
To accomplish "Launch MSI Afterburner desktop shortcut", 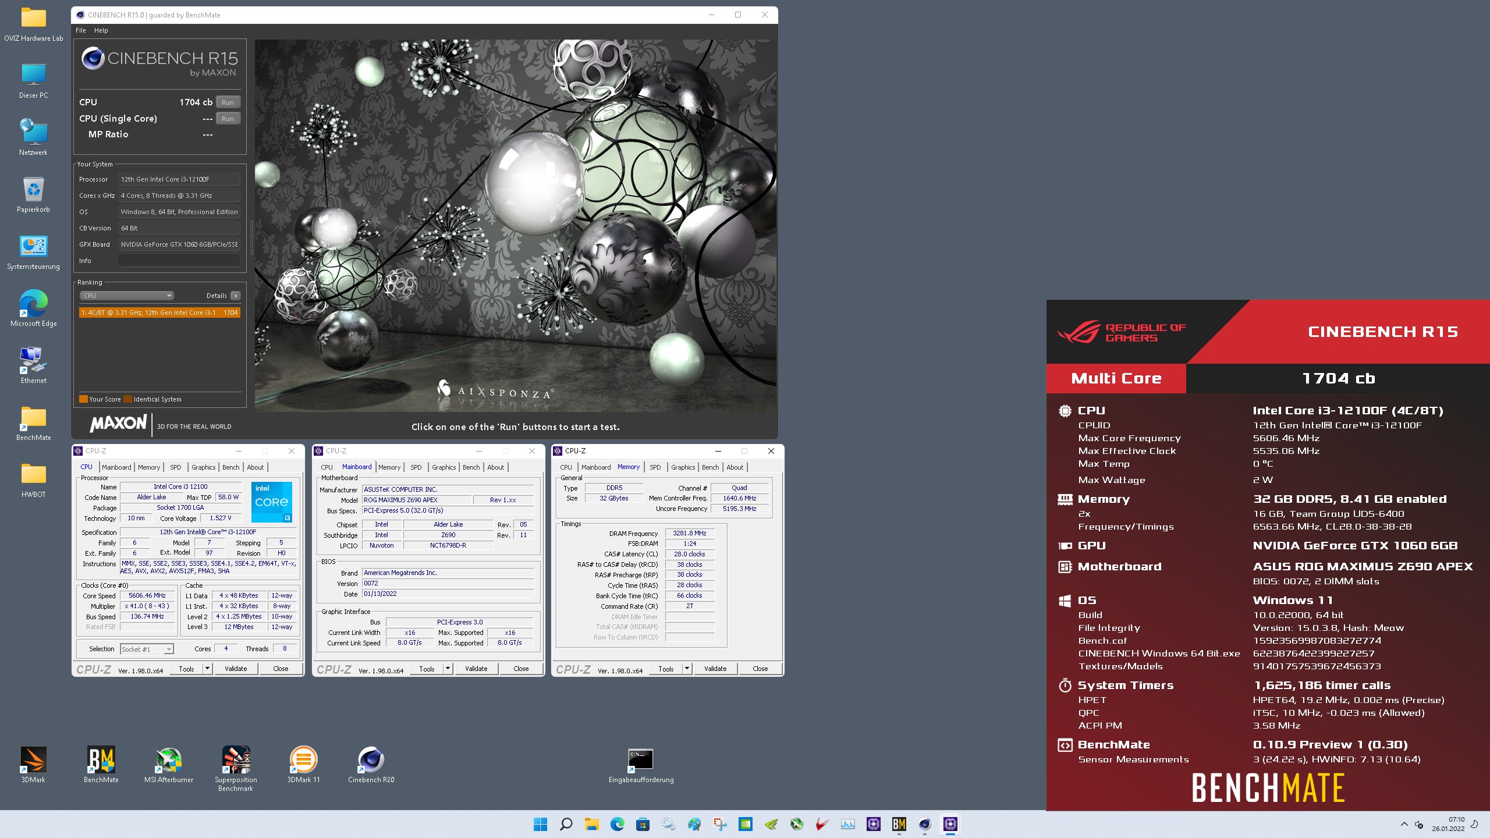I will [169, 764].
